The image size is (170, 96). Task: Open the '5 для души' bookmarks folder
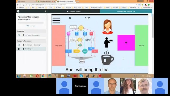point(66,8)
